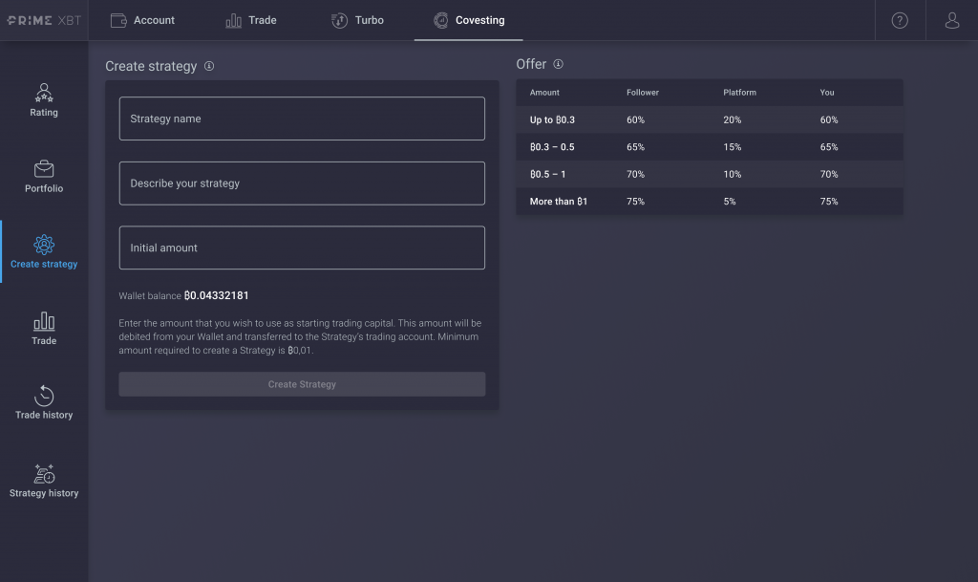
Task: Click the PrimeXBT logo
Action: (44, 19)
